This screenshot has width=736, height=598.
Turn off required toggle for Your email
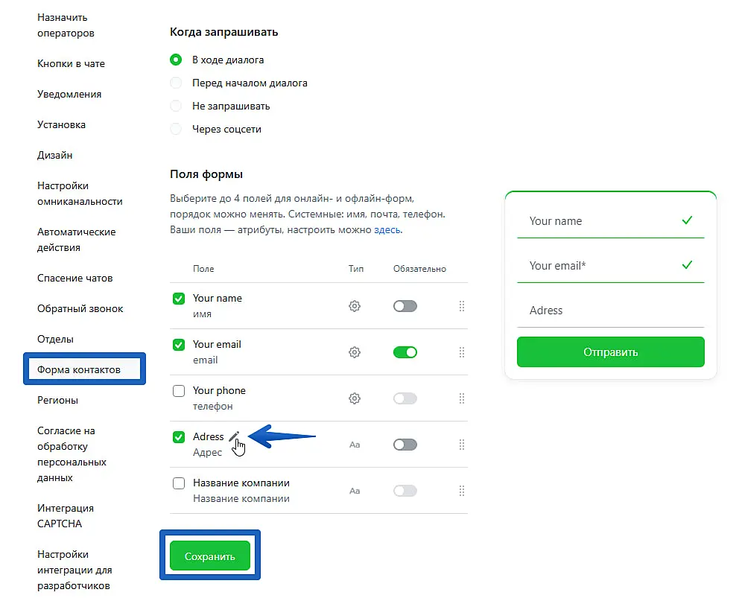(405, 352)
